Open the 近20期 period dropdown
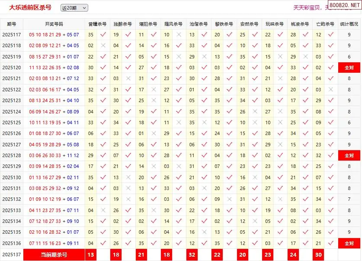The height and width of the screenshot is (261, 362). click(74, 8)
